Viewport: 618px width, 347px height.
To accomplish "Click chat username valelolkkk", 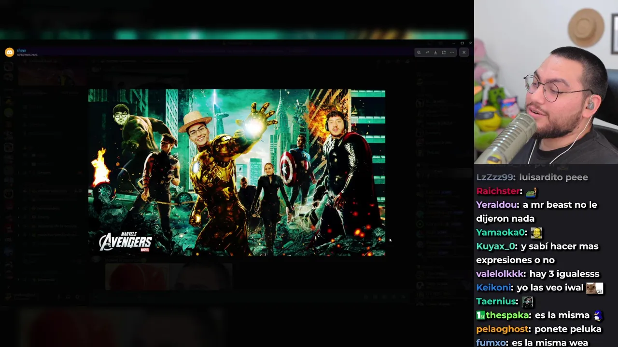I will click(500, 274).
